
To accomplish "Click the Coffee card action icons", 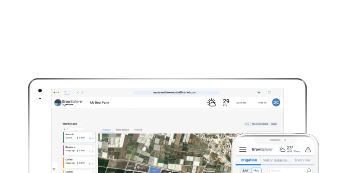I will 91,163.
